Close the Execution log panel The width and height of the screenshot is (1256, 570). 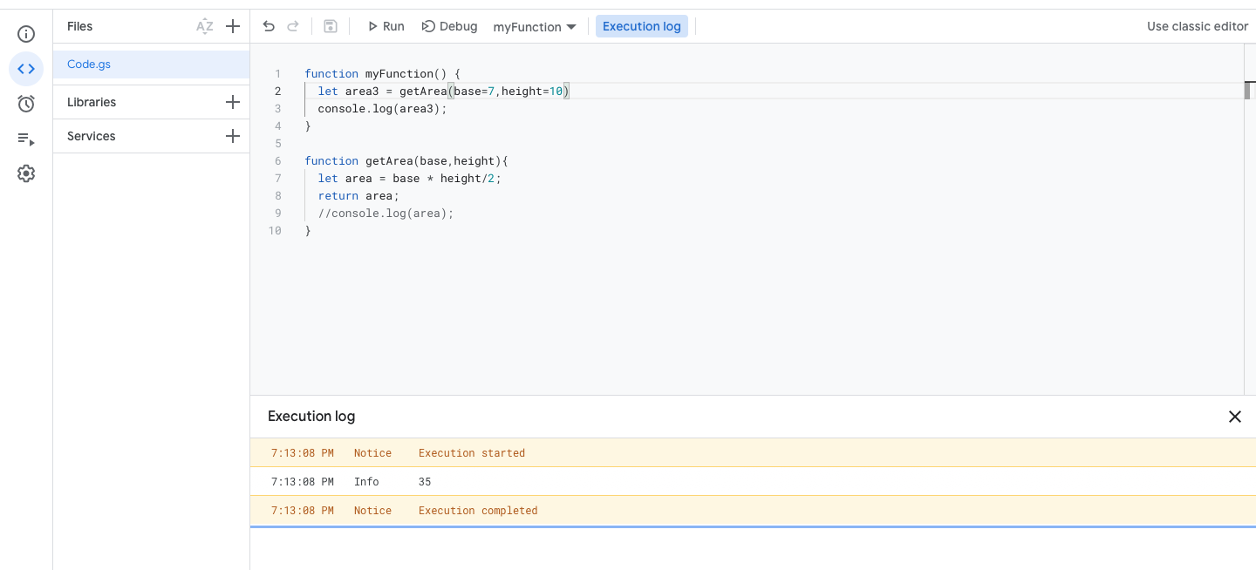(x=1234, y=417)
